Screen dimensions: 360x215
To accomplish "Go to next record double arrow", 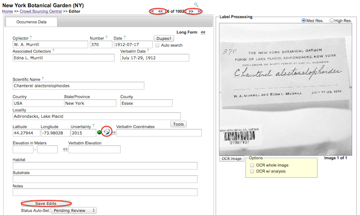I will point(191,11).
